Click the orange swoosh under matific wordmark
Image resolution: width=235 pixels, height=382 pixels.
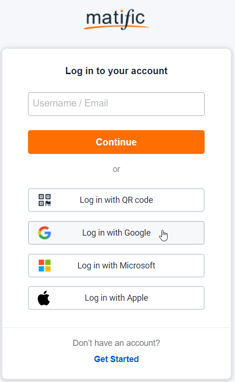click(116, 27)
